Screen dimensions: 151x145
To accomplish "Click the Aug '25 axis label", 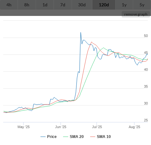I will [134, 127].
